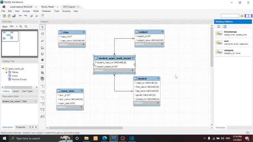Toggle the left sidebar panel view
Image resolution: width=253 pixels, height=142 pixels.
click(x=246, y=16)
